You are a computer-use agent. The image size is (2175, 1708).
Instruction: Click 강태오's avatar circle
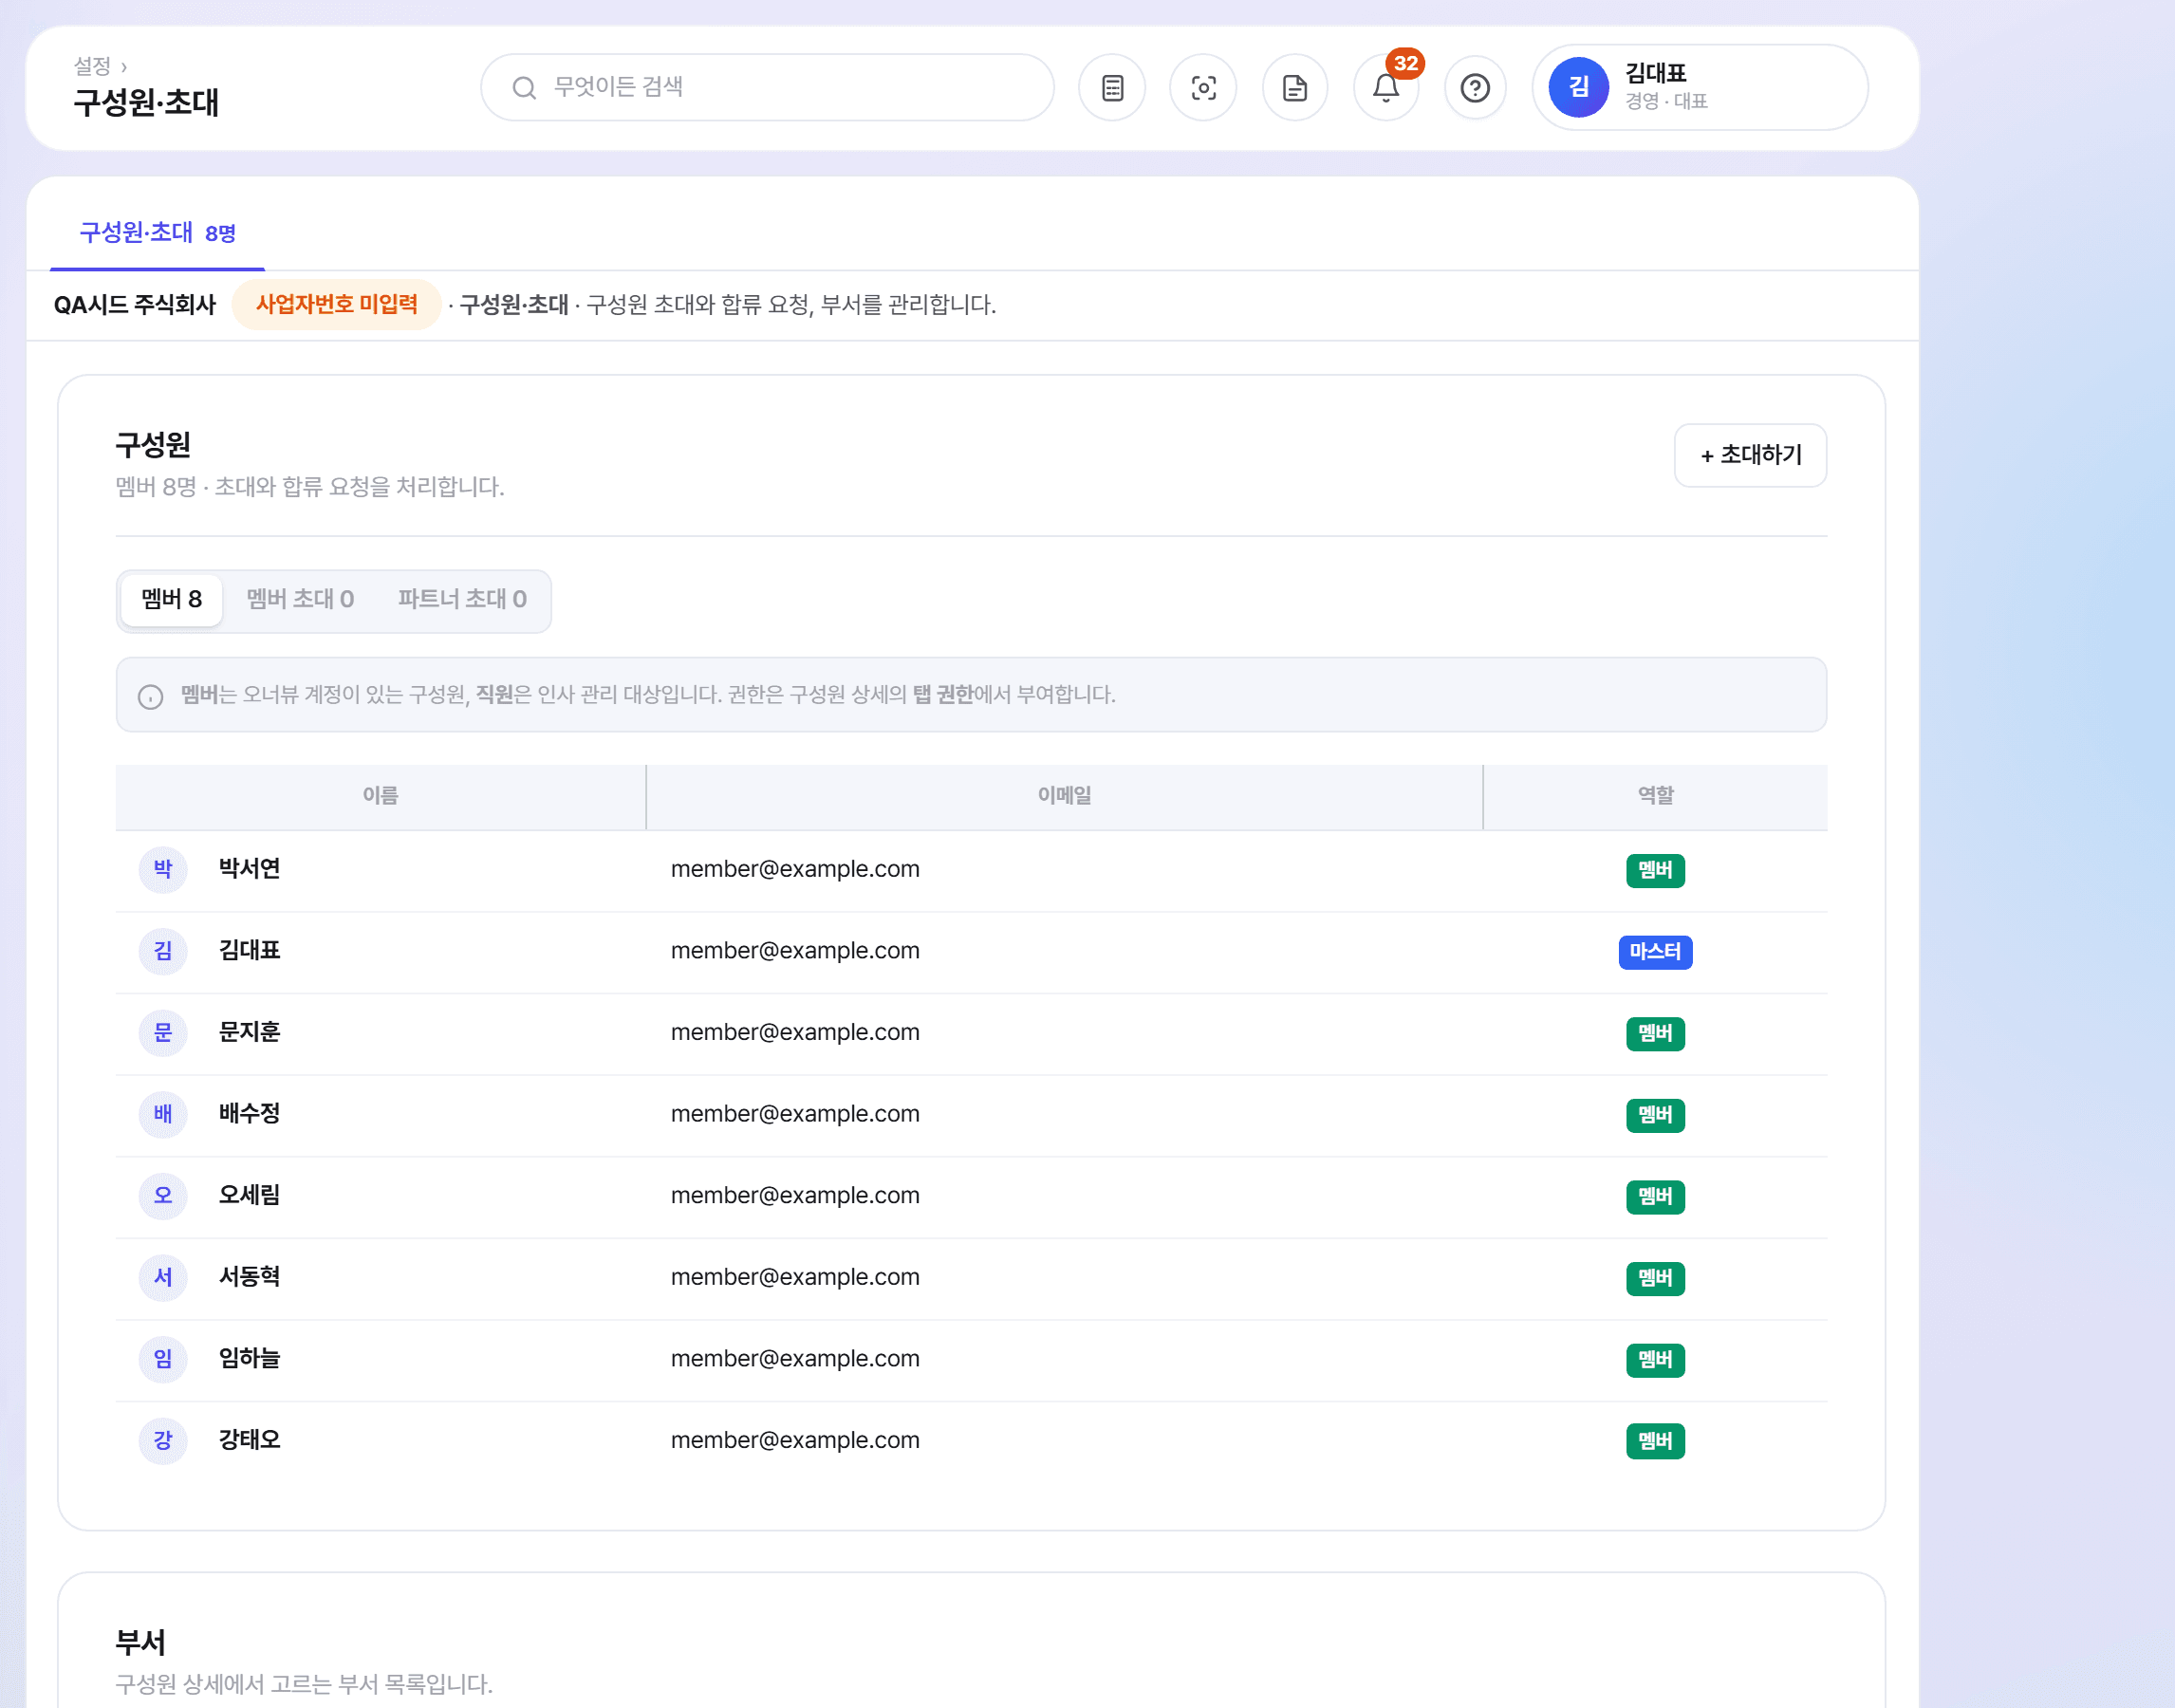pyautogui.click(x=163, y=1441)
